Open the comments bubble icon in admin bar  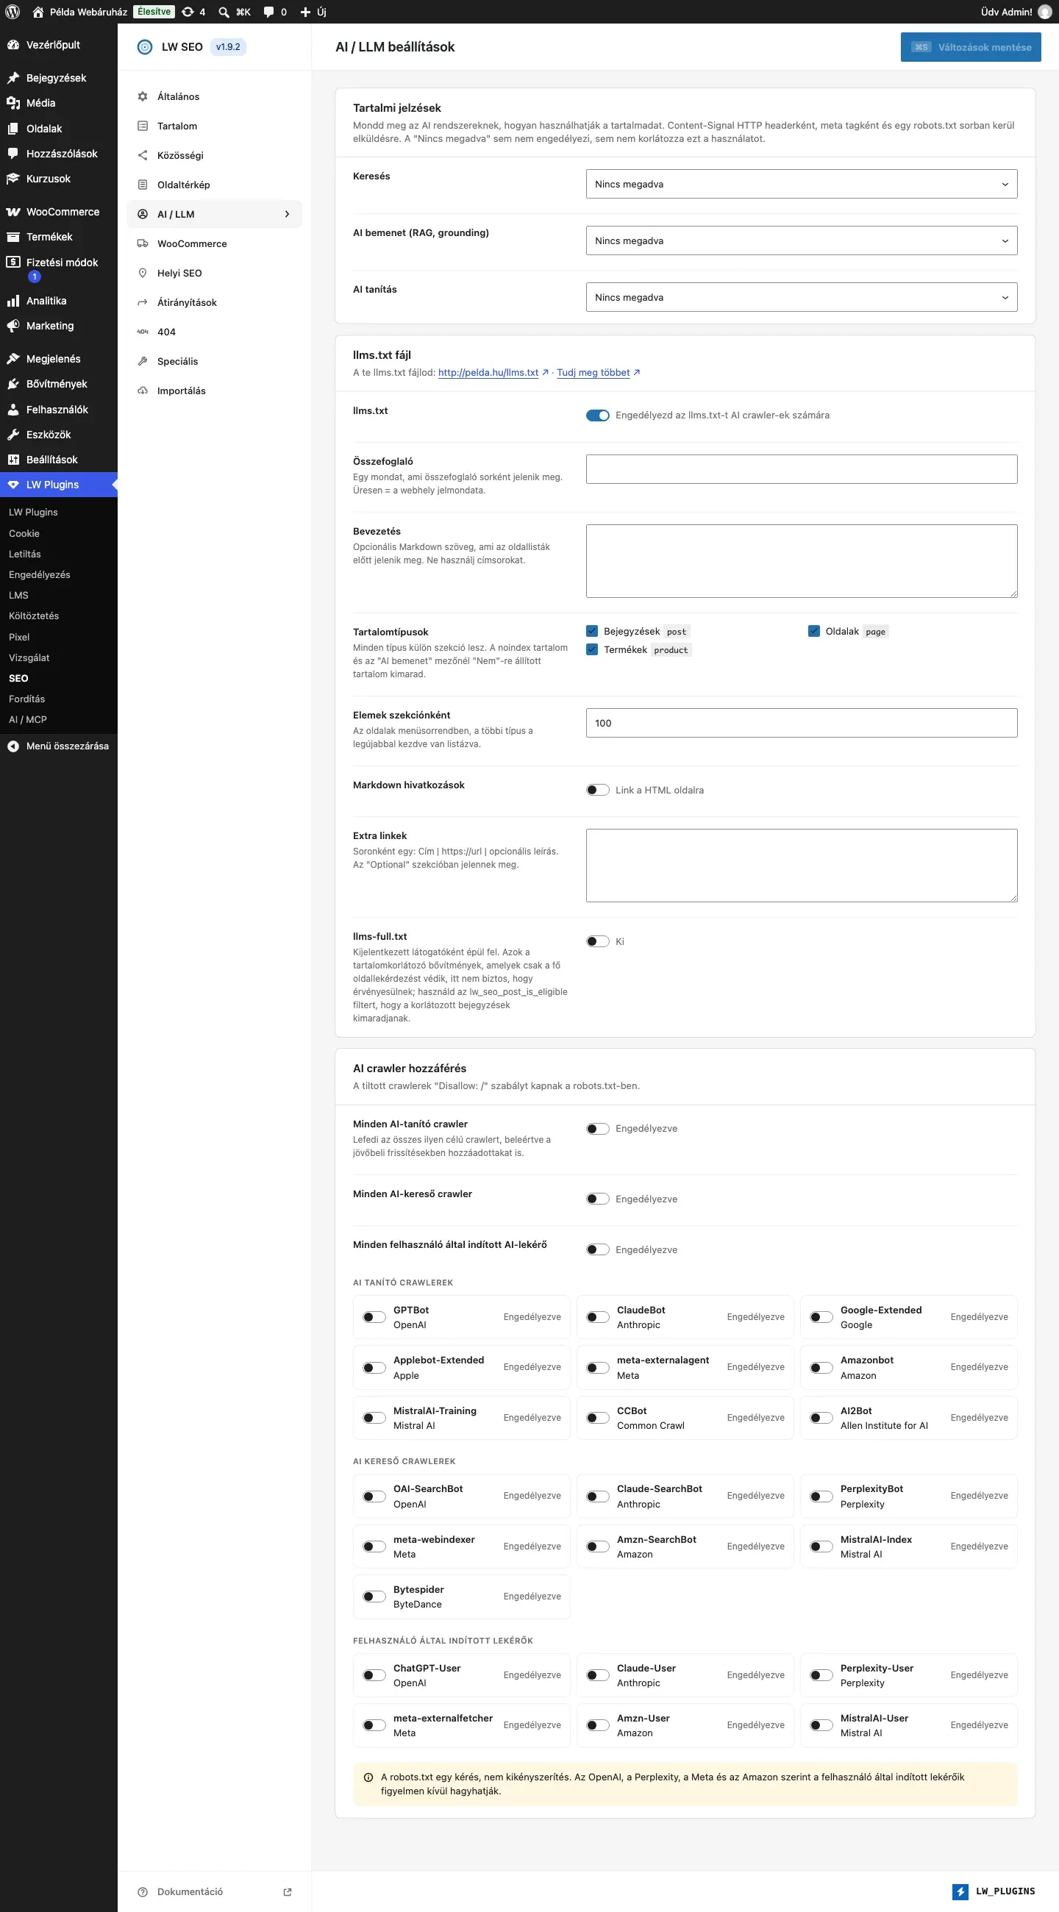tap(268, 12)
